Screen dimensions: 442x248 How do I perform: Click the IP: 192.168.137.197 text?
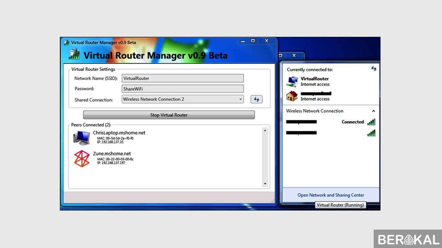click(x=111, y=163)
